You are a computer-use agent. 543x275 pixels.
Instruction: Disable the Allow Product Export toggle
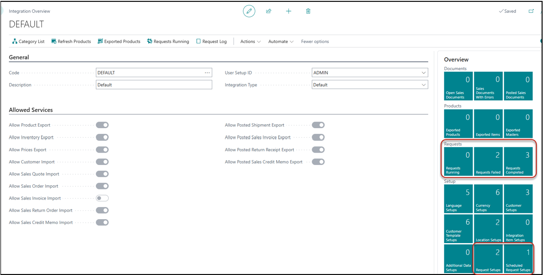[x=102, y=125]
